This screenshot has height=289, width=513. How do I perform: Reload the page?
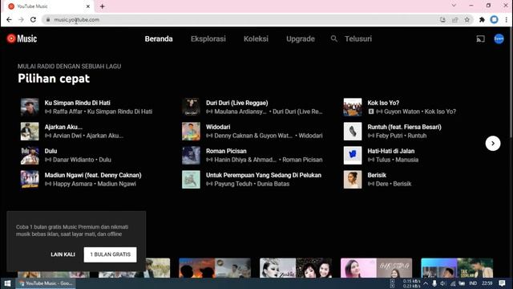tap(33, 19)
